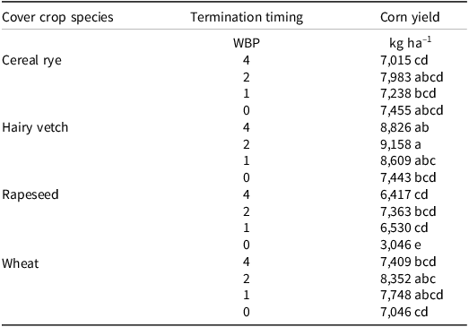Click the 7,983 abcd yield value
The width and height of the screenshot is (469, 327).
click(412, 77)
